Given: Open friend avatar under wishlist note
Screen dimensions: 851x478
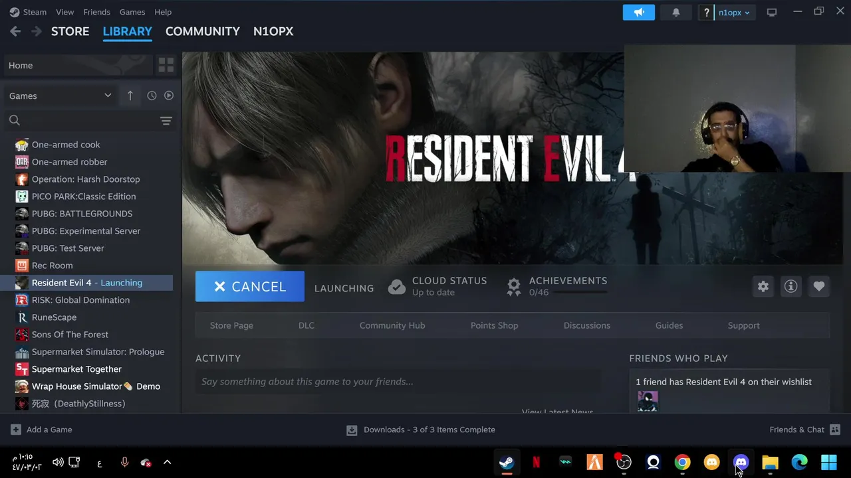Looking at the screenshot, I should pos(648,401).
